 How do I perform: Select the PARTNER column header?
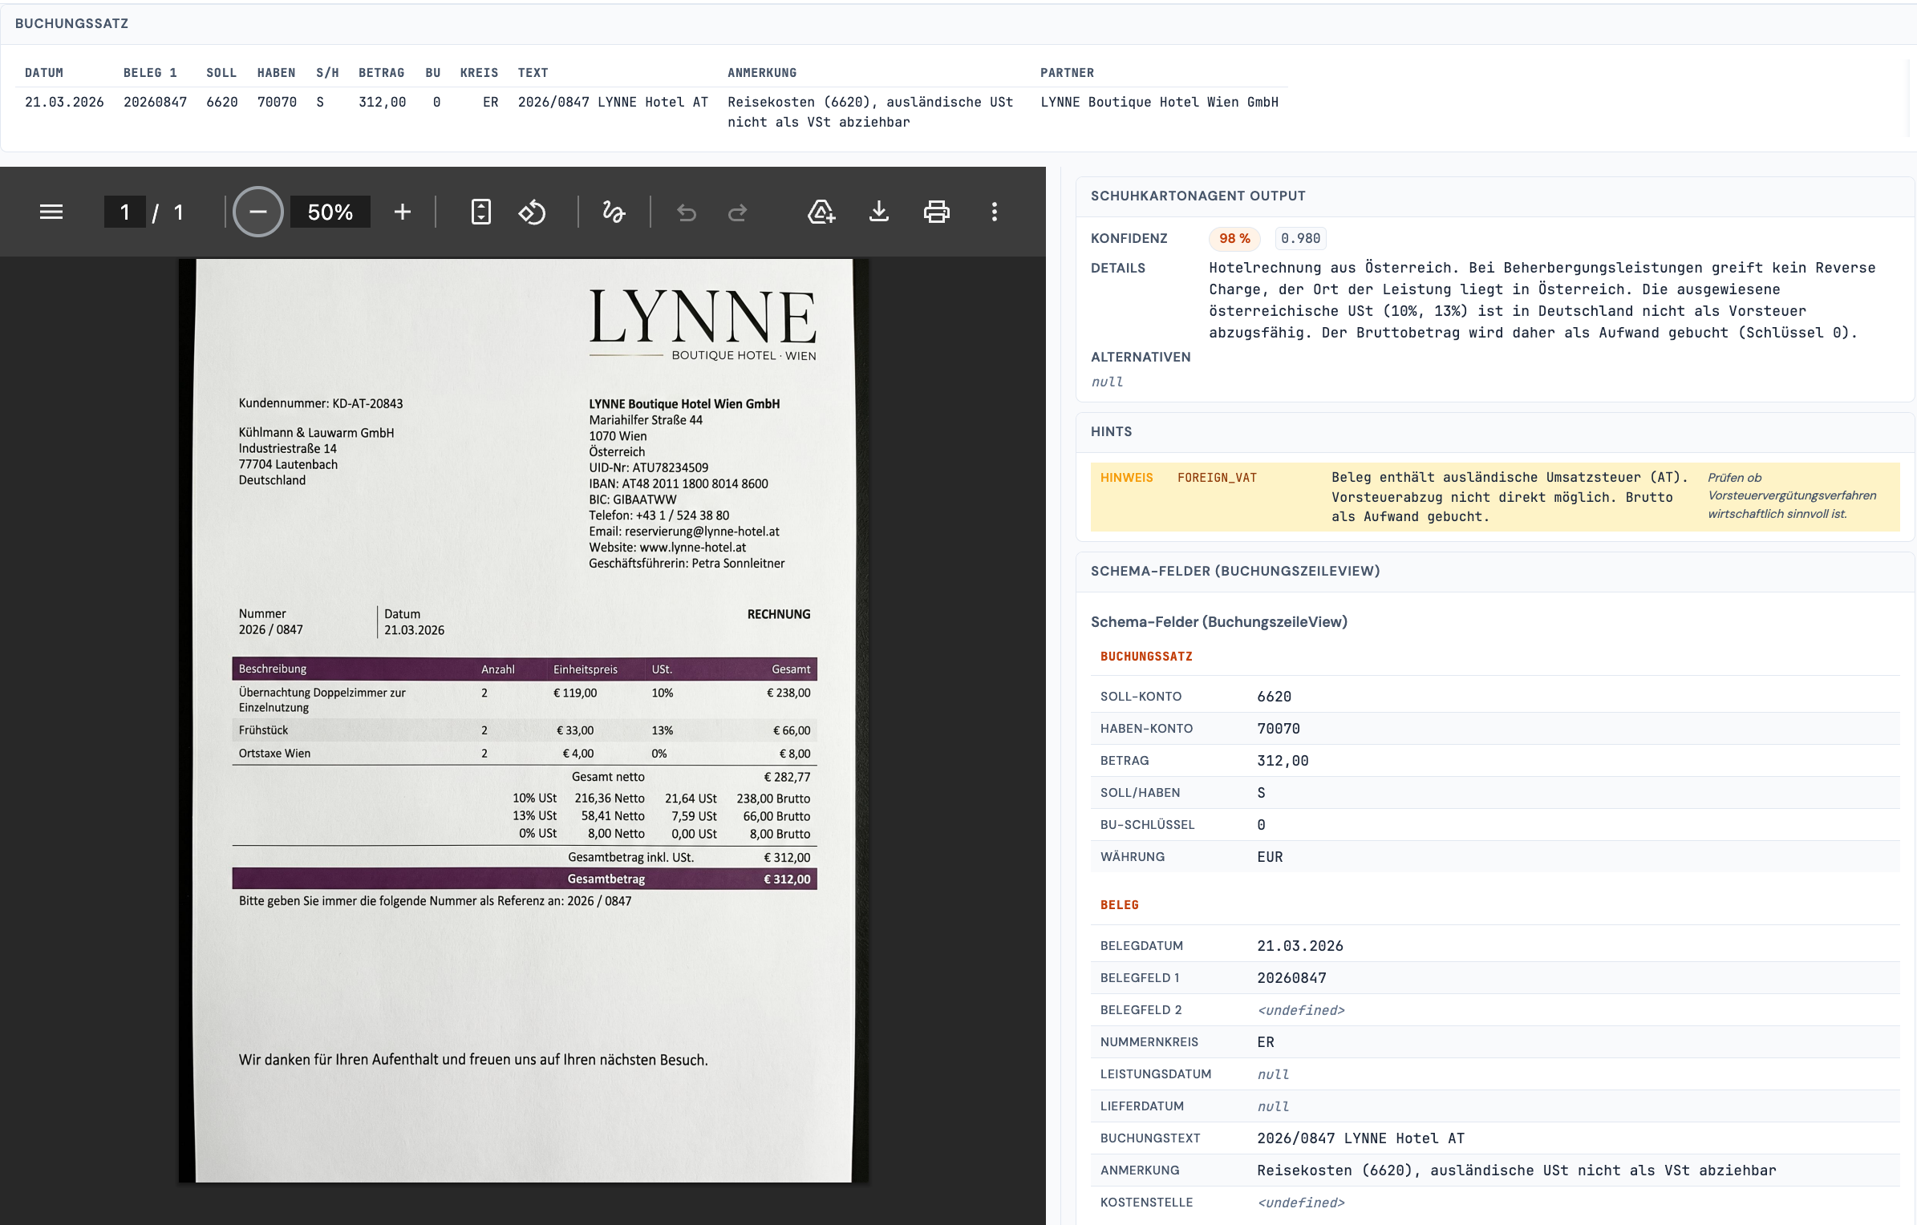tap(1067, 73)
